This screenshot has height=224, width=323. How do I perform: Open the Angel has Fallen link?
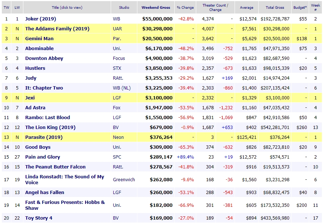coord(45,193)
